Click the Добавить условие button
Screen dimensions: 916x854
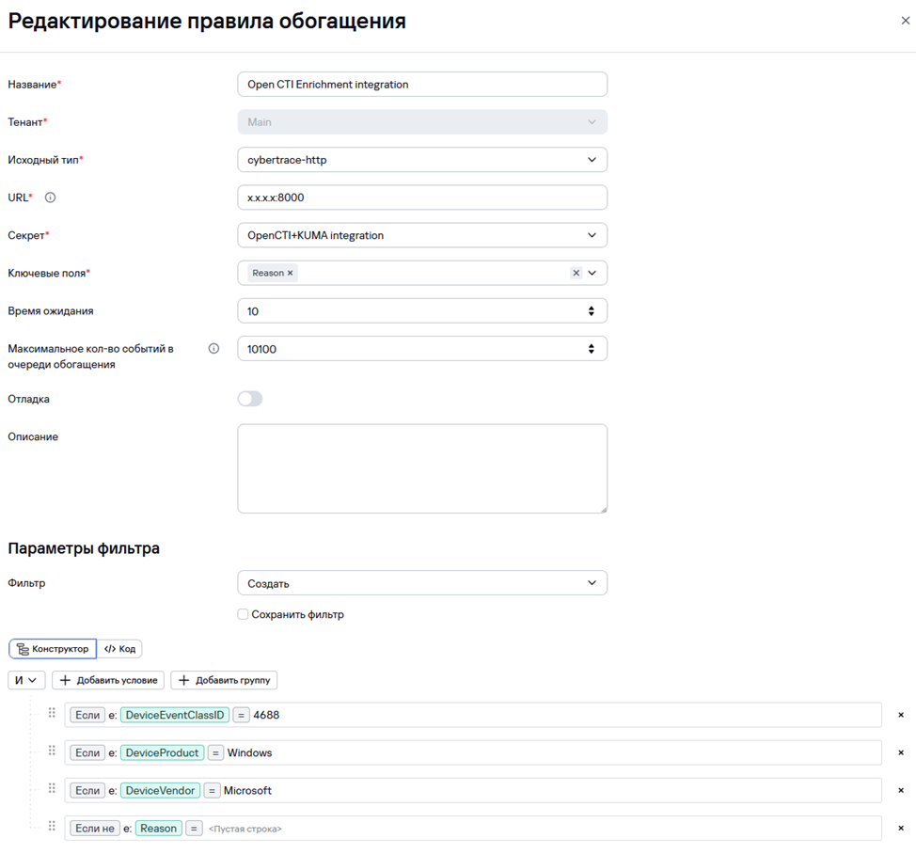[108, 680]
